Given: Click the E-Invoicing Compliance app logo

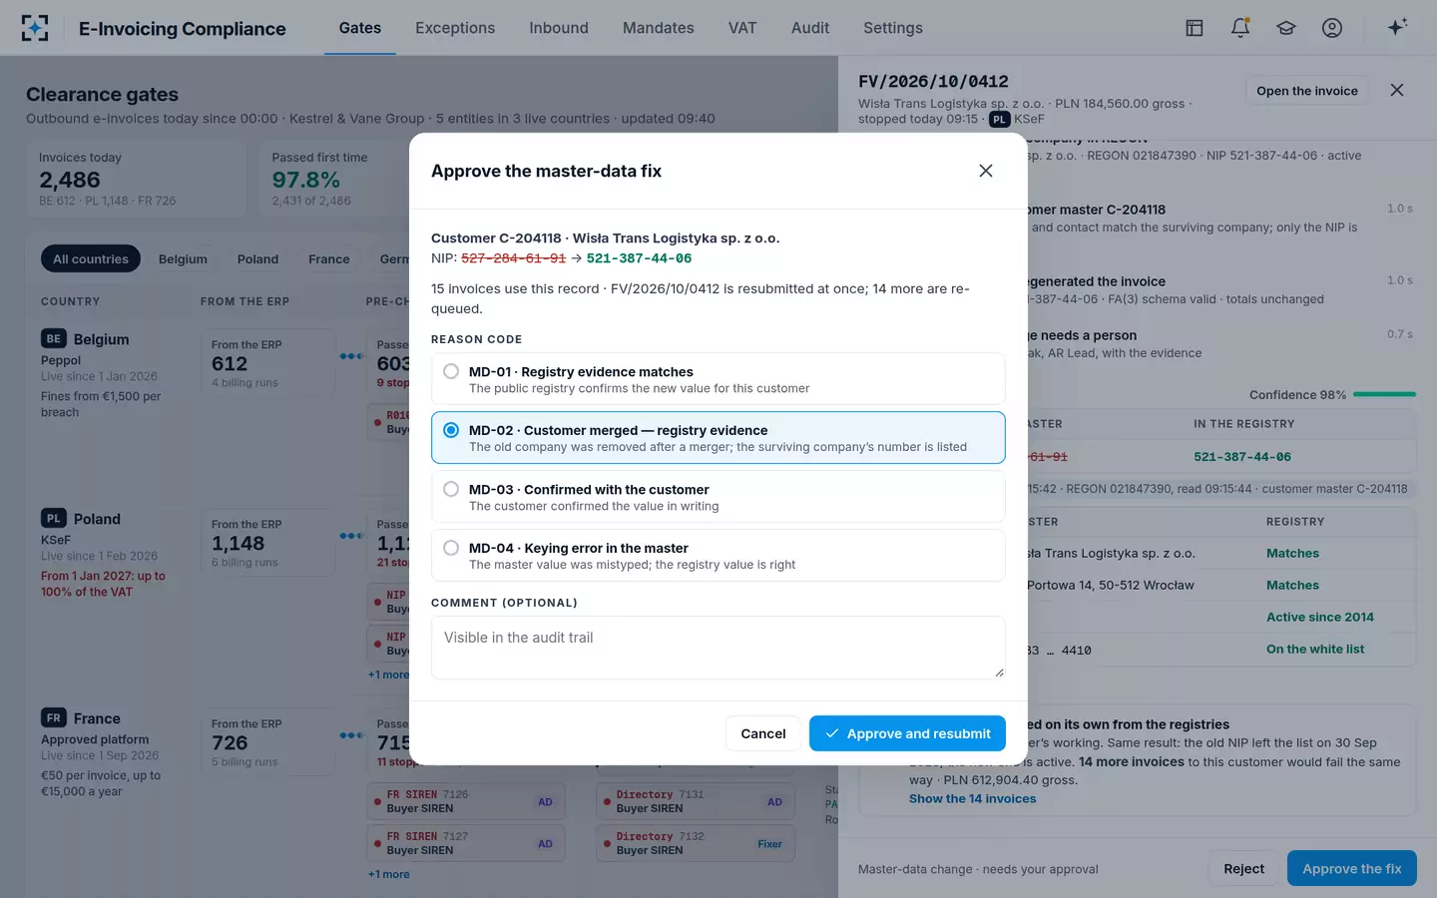Looking at the screenshot, I should point(35,28).
